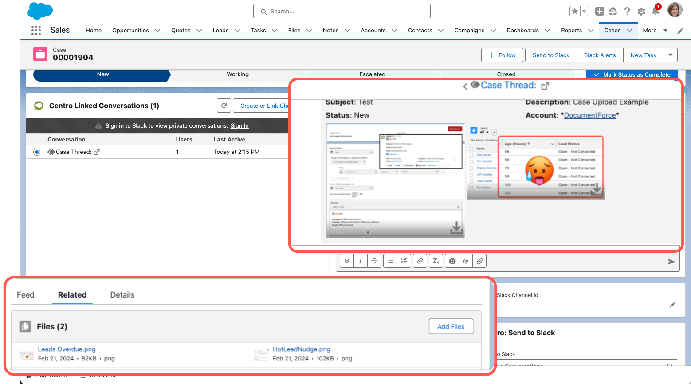Click the Salesforce cloud logo
The width and height of the screenshot is (691, 384).
40,11
